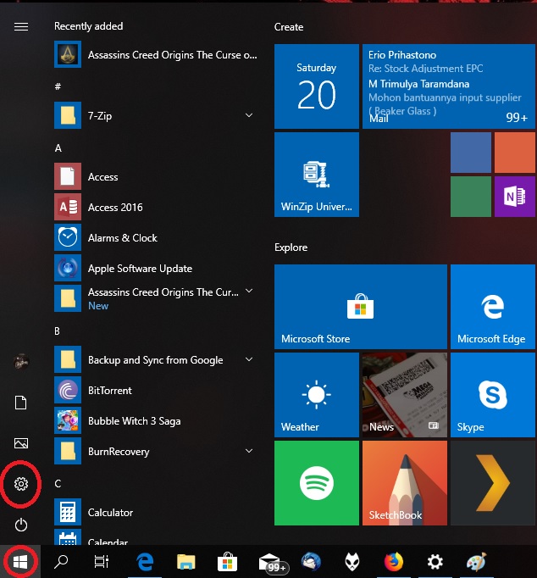Open the Access app entry
537x578 pixels.
click(156, 176)
